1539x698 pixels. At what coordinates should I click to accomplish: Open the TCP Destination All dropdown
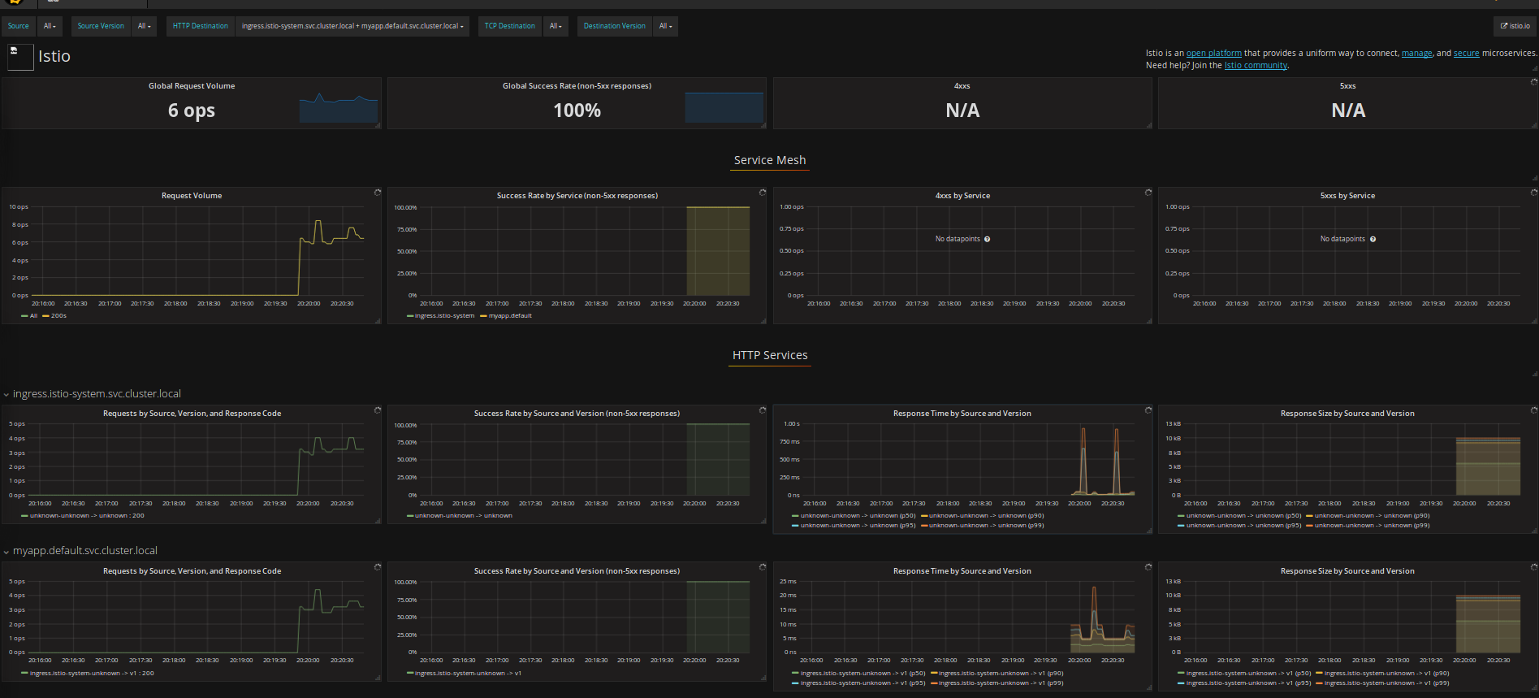tap(556, 26)
